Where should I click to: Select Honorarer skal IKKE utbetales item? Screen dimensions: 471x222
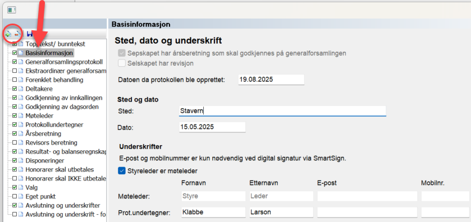[66, 178]
